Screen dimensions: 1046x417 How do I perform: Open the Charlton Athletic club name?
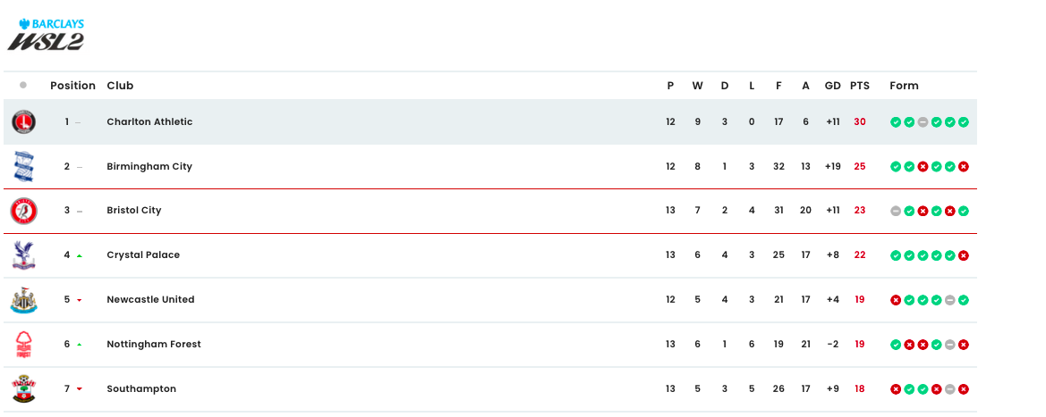149,122
